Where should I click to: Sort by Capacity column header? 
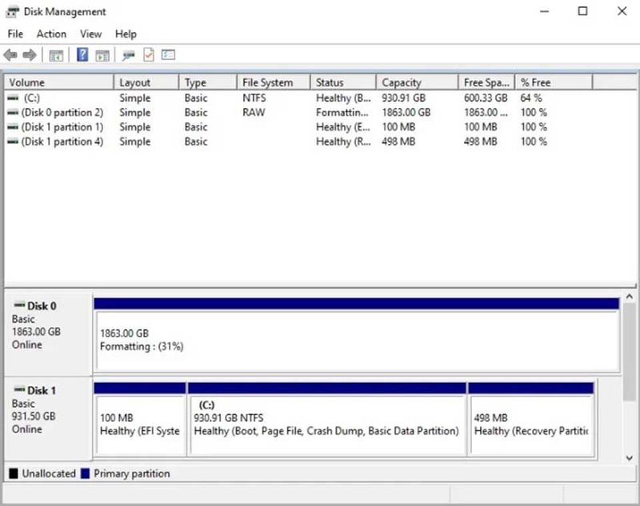point(417,82)
